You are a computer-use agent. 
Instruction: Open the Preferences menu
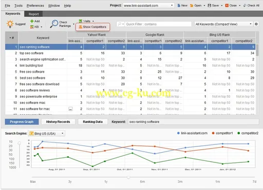(35, 6)
